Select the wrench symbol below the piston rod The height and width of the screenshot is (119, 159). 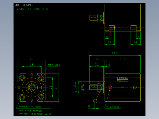point(95,101)
